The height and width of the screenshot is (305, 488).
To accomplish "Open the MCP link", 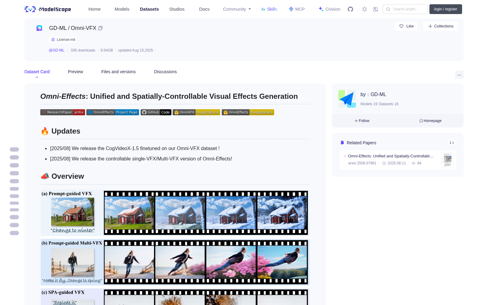I will click(x=297, y=9).
